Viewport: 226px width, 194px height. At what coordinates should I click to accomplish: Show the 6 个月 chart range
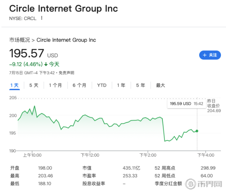click(x=79, y=85)
